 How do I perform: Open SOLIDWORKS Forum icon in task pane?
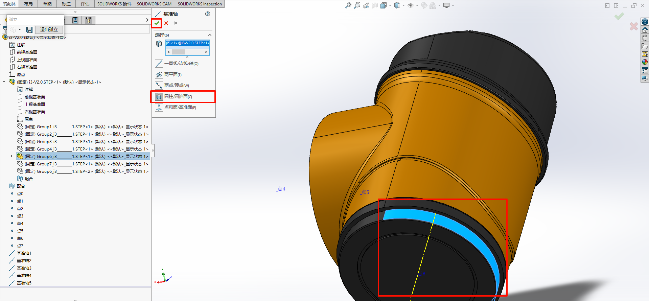[645, 78]
